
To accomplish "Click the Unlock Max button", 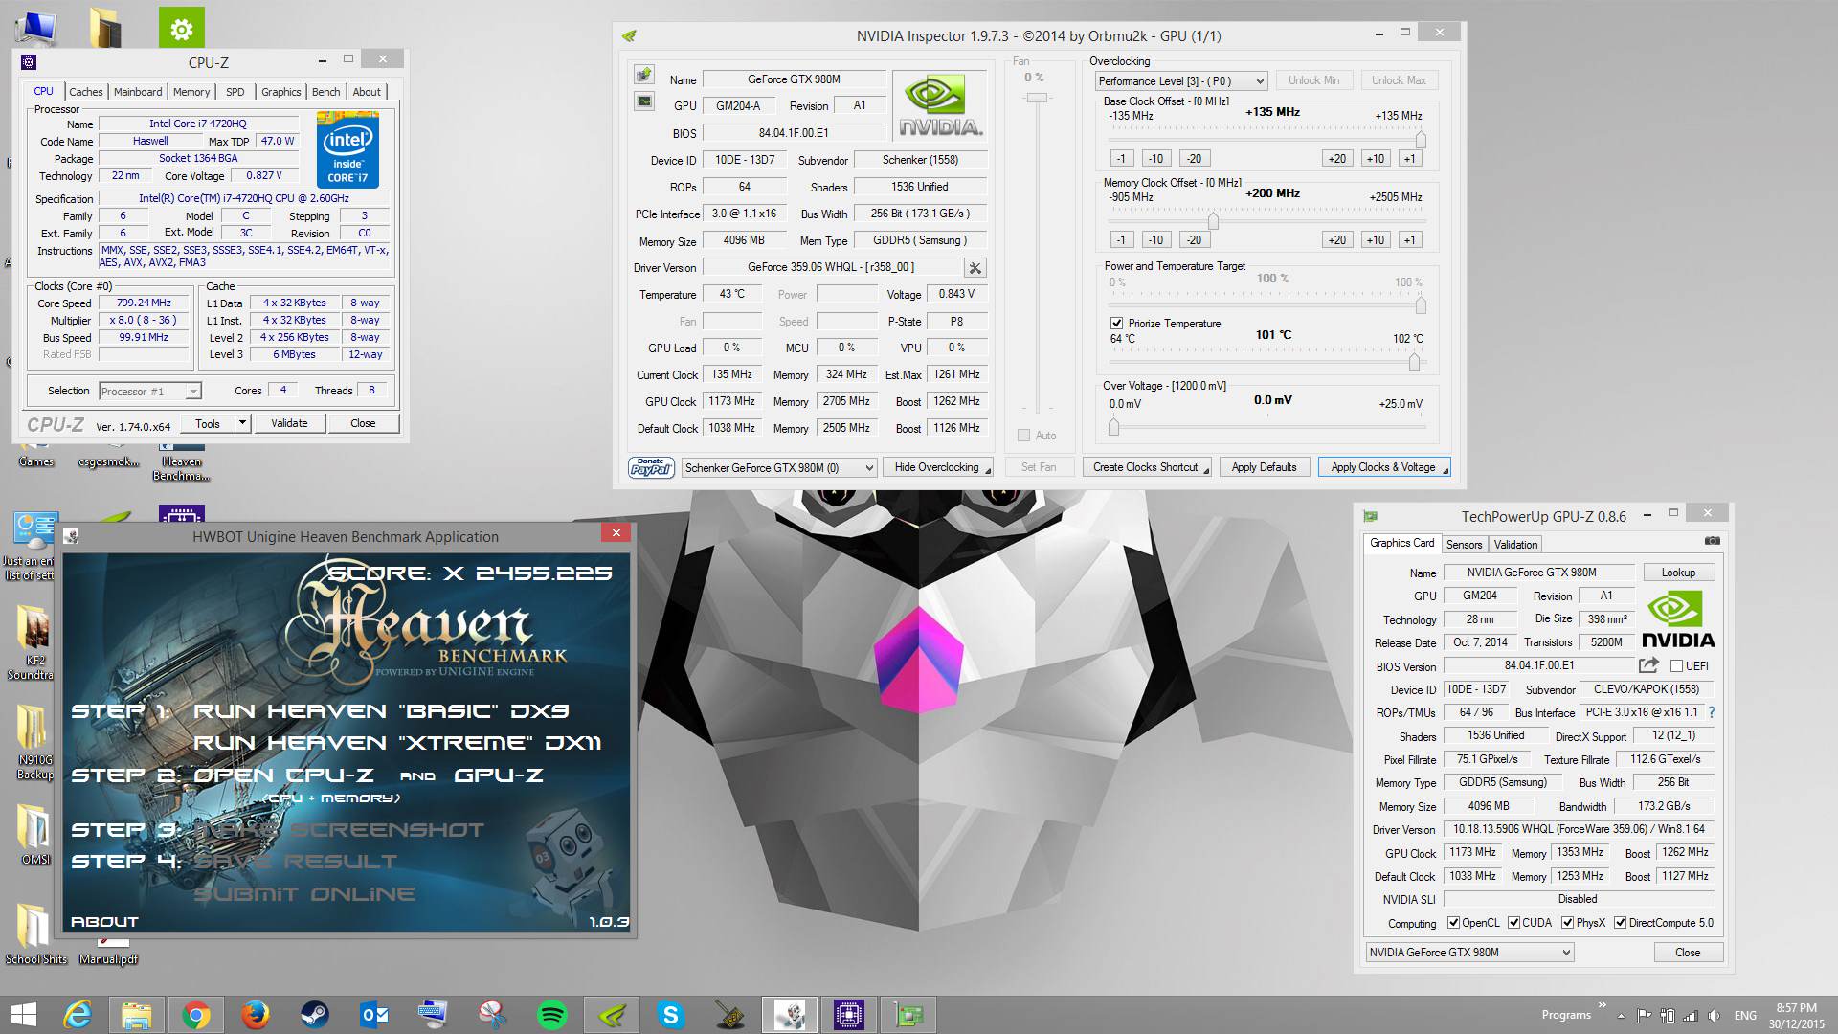I will coord(1399,80).
